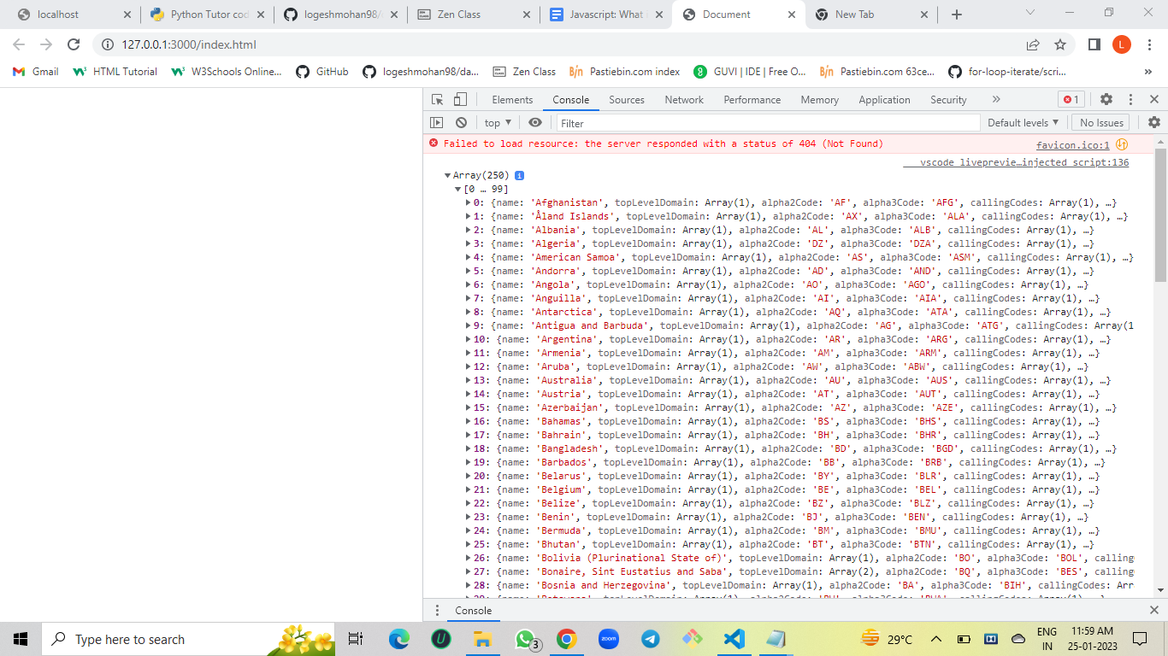
Task: Clear the console output
Action: coord(461,122)
